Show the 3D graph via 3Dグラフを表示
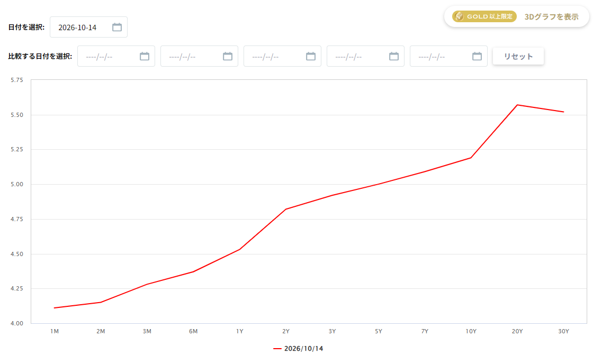593x355 pixels. tap(551, 16)
